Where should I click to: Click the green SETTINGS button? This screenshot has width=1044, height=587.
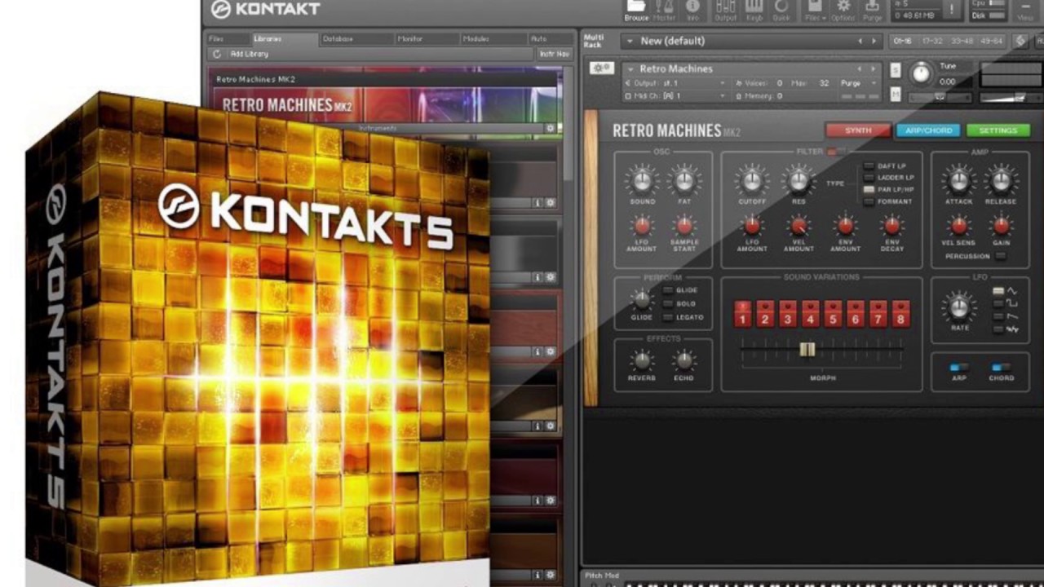pos(998,130)
